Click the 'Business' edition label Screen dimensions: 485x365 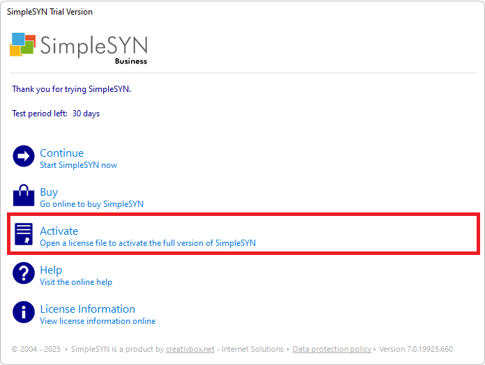[x=131, y=61]
